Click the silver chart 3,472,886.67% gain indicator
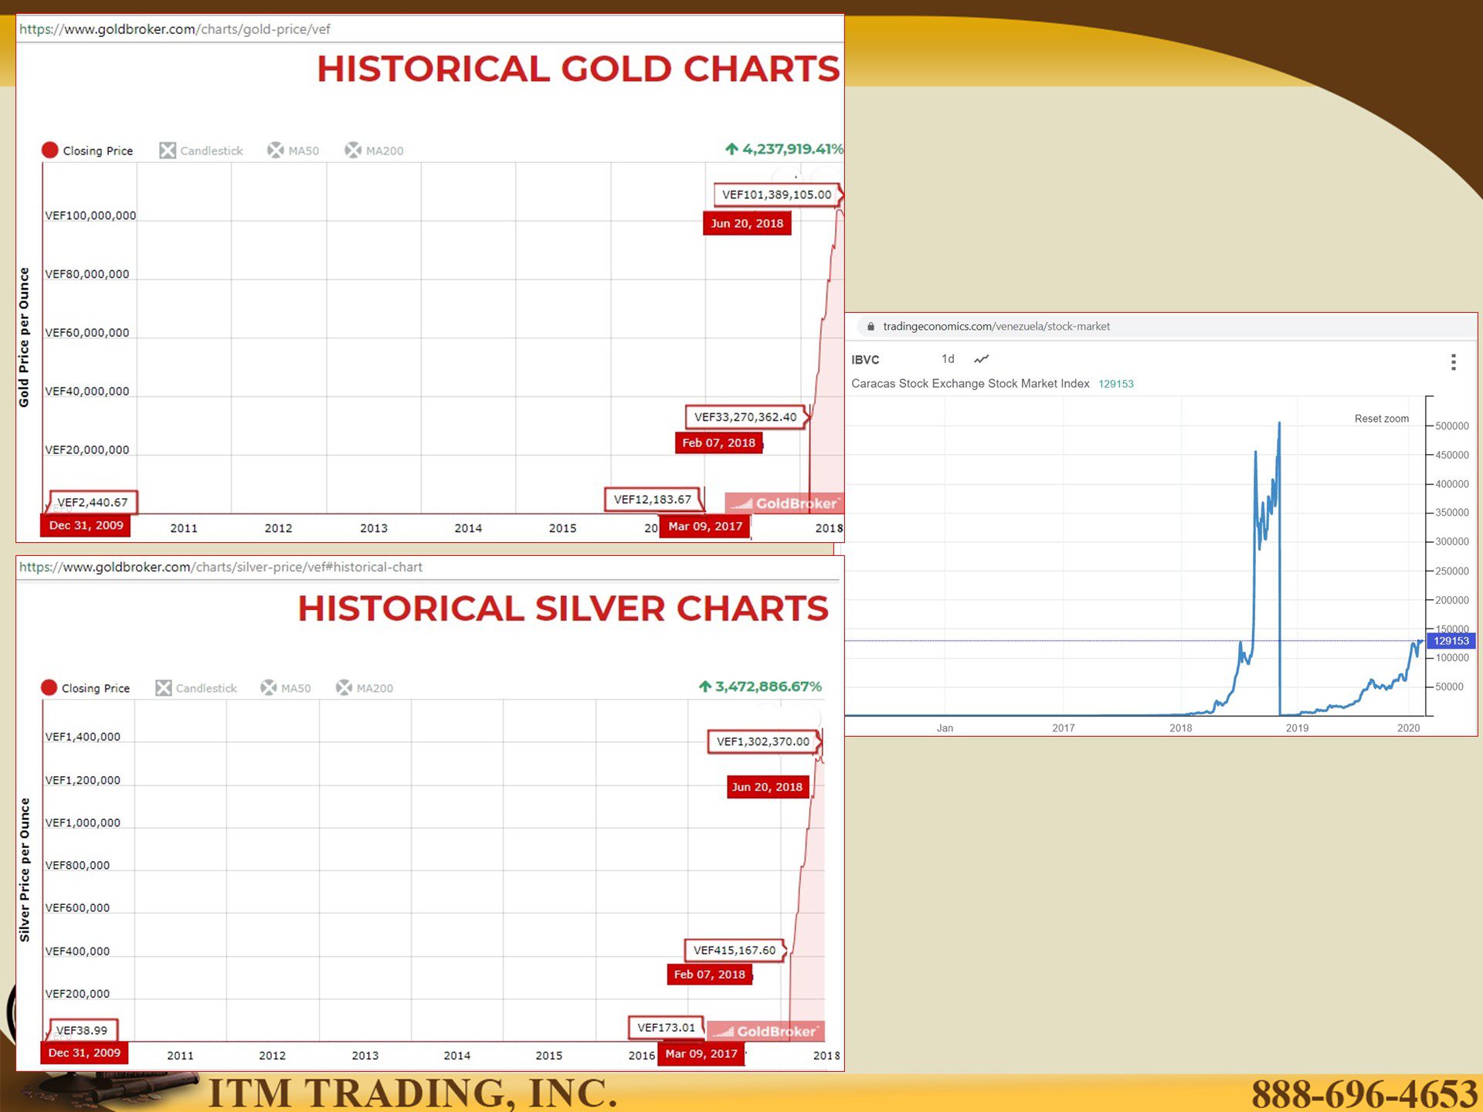 (760, 687)
